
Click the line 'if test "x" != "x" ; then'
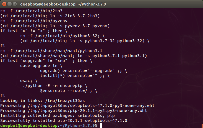[34, 31]
